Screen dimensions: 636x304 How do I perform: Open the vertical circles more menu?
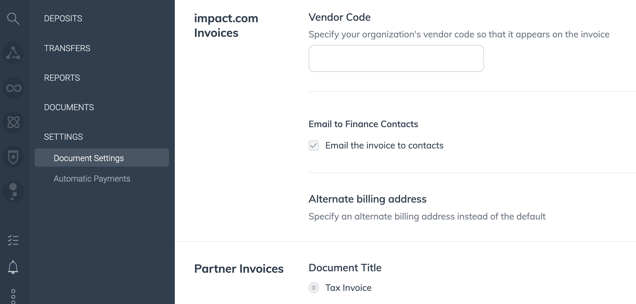13,296
